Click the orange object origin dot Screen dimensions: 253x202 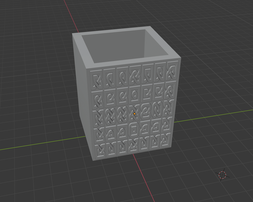tap(135, 114)
